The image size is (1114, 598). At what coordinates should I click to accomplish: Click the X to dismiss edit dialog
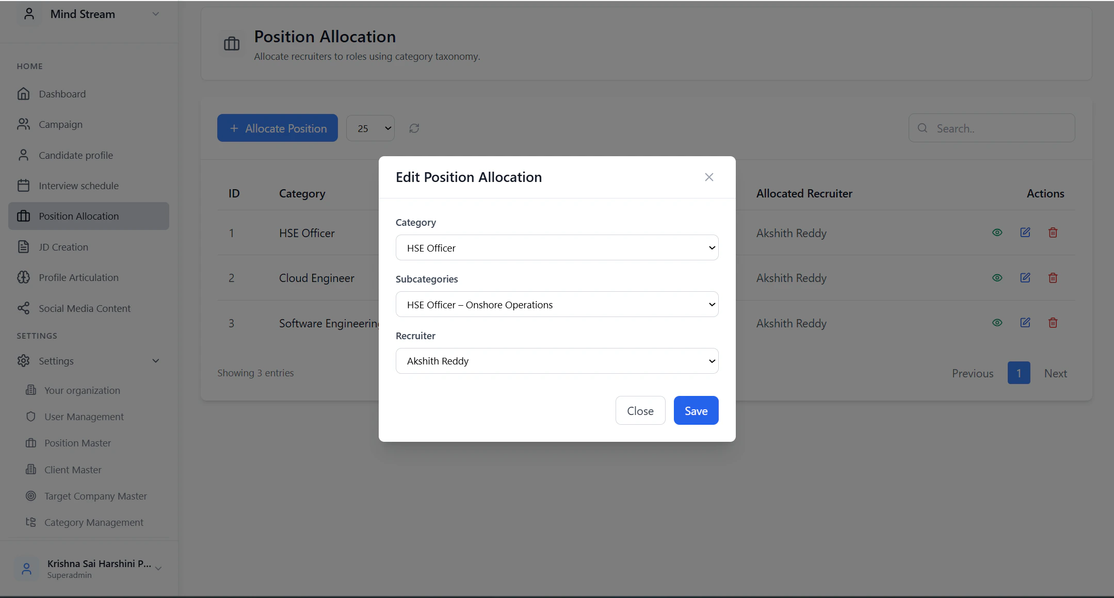pos(709,177)
